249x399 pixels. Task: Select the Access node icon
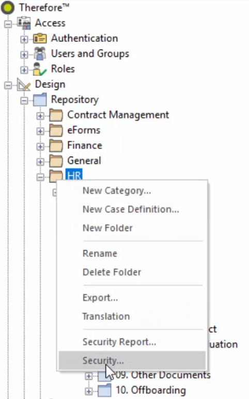coord(24,23)
